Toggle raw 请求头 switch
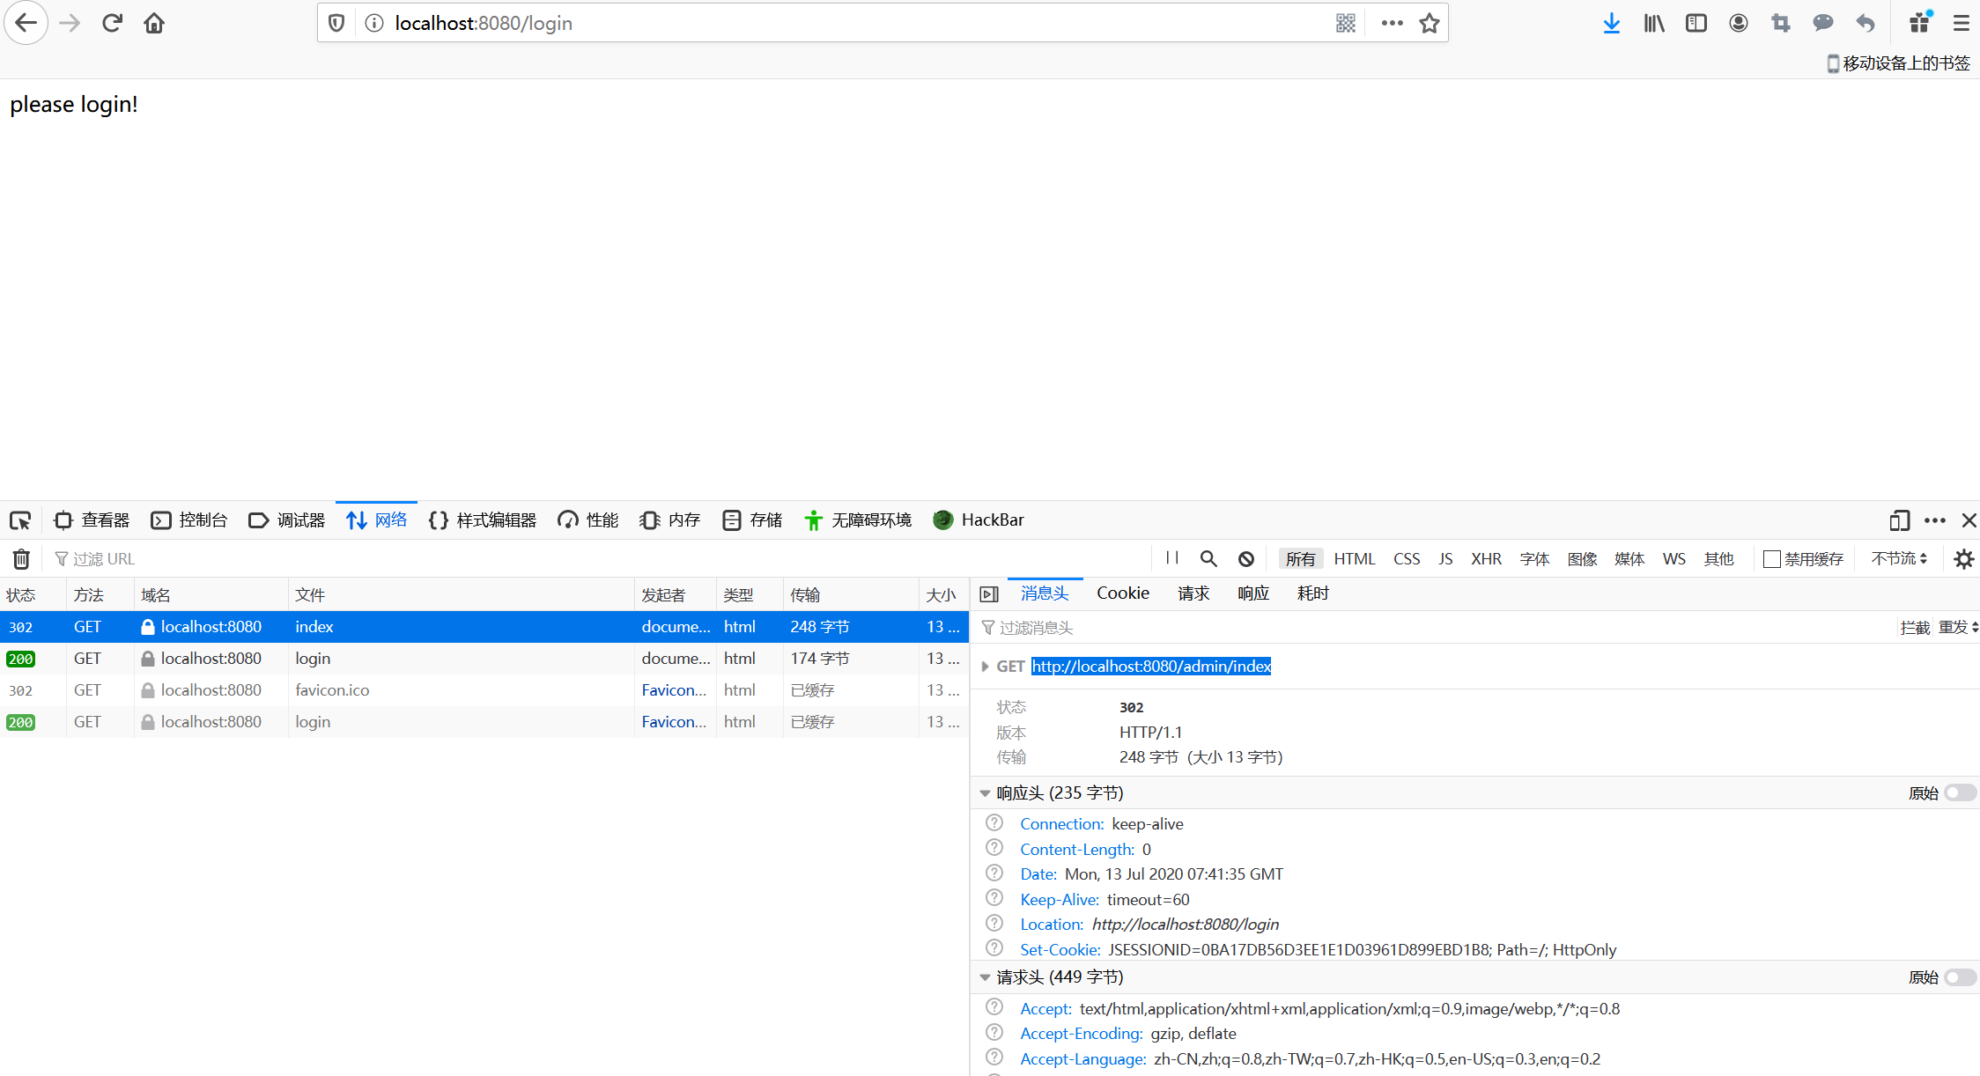The height and width of the screenshot is (1076, 1980). [x=1961, y=977]
